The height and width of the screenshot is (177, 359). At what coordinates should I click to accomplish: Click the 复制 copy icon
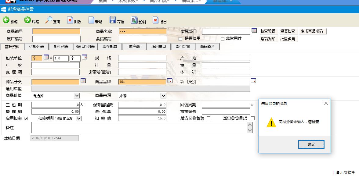[134, 20]
